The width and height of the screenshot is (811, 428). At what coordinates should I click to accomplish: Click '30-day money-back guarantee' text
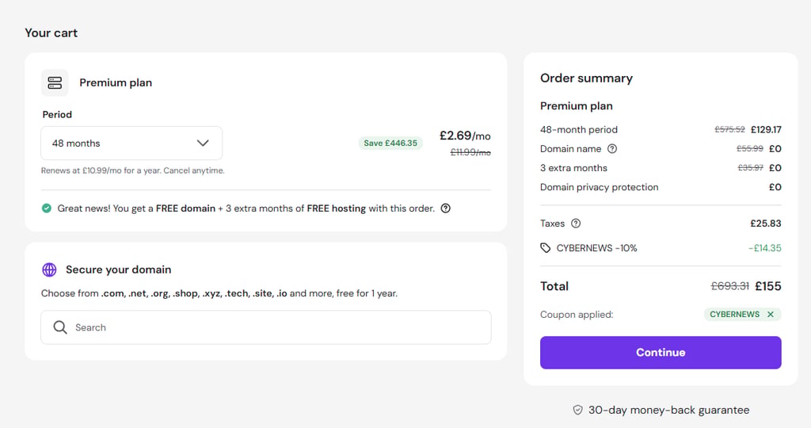click(x=668, y=410)
